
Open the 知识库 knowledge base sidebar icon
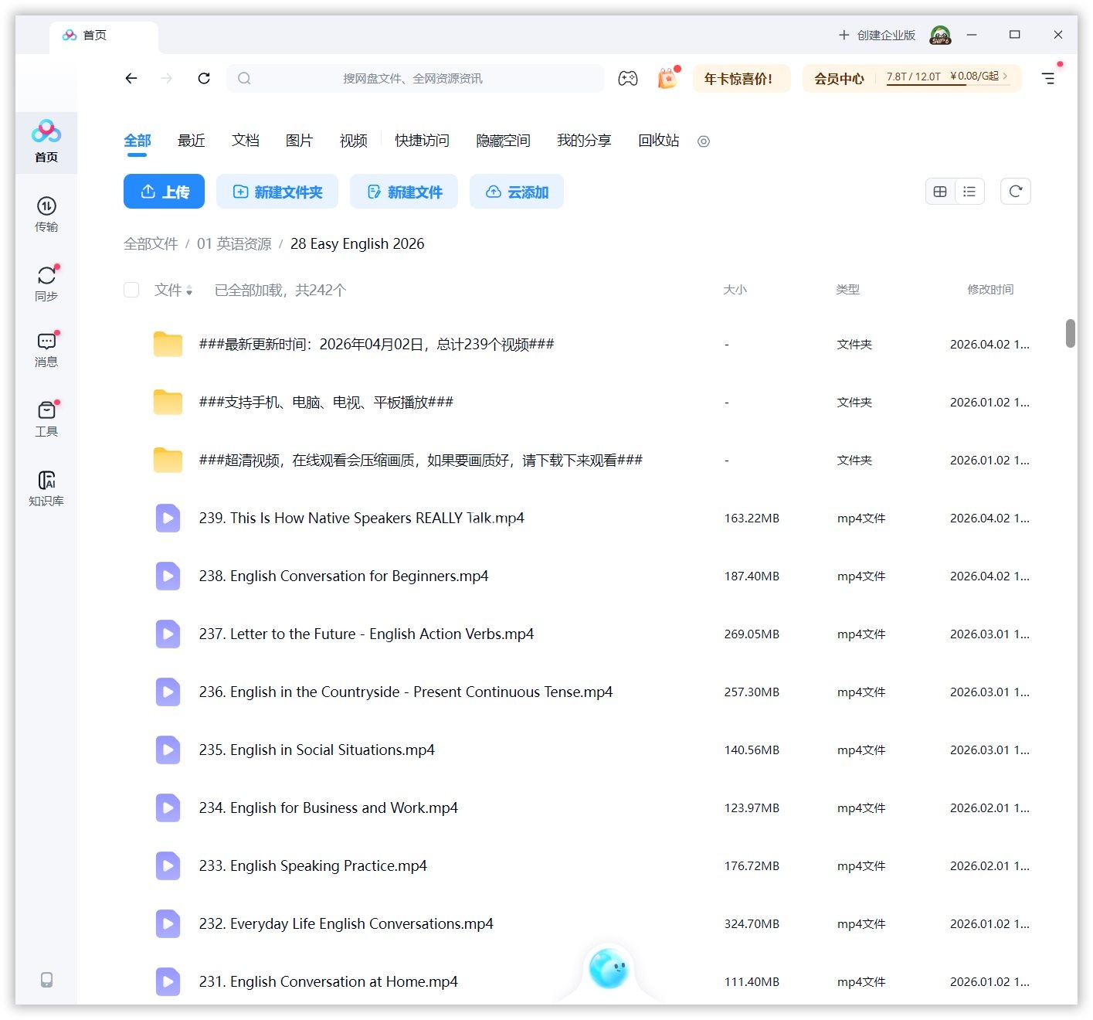[46, 488]
